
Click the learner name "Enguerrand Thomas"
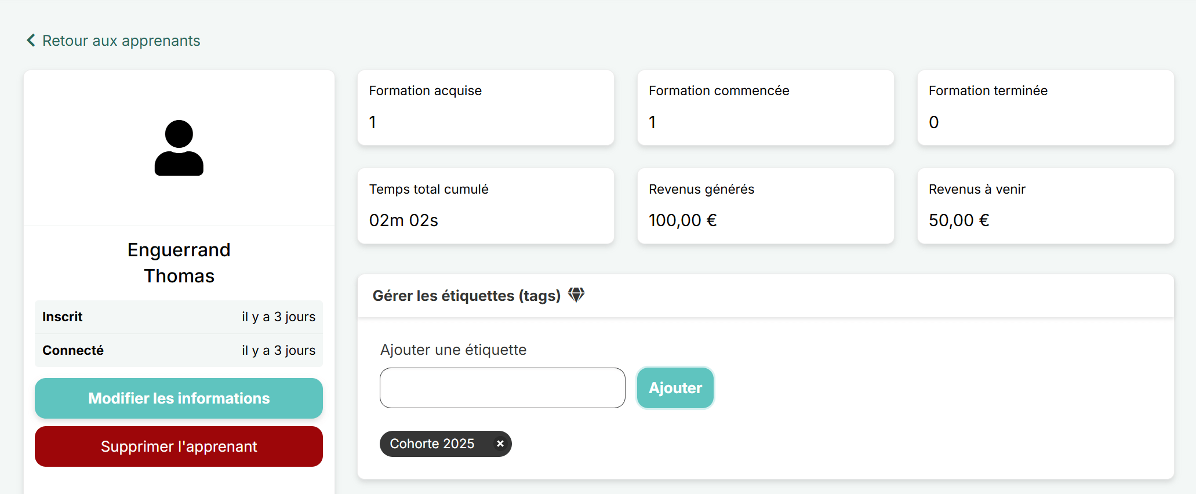[x=179, y=263]
